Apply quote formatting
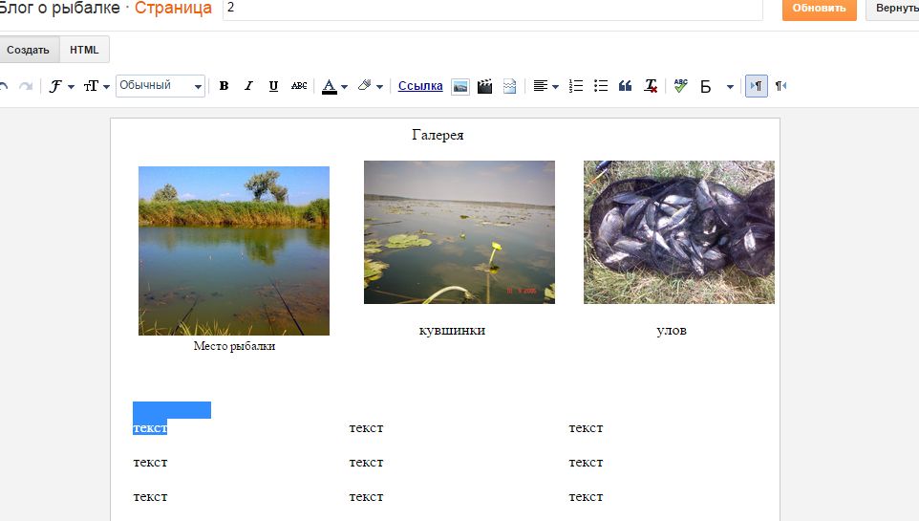Viewport: 919px width, 521px height. (x=626, y=86)
